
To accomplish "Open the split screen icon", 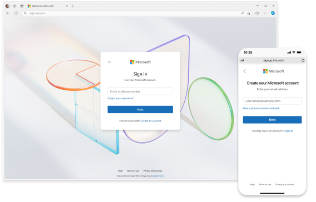I will [x=257, y=13].
